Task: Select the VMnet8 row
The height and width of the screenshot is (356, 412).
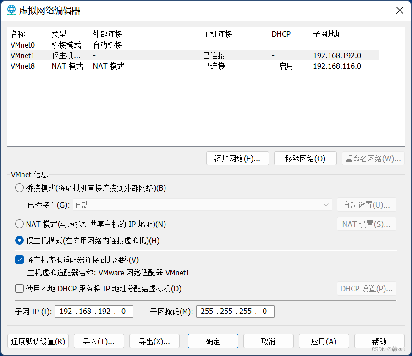Action: [x=194, y=66]
